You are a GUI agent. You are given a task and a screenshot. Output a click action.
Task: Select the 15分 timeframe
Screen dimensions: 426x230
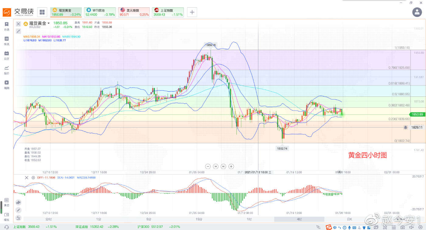point(199,219)
